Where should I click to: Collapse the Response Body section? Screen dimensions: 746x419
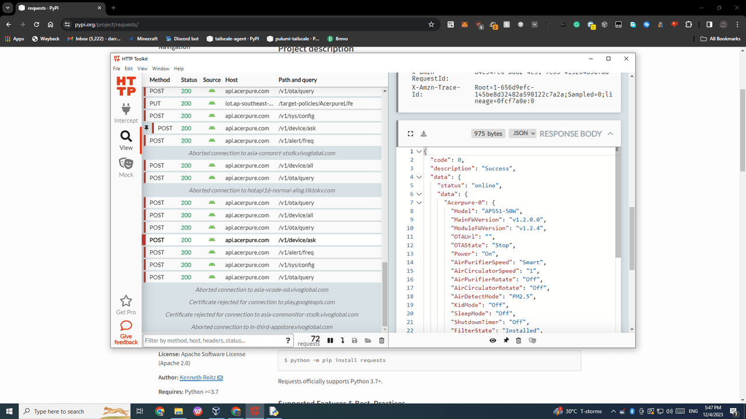(x=610, y=134)
